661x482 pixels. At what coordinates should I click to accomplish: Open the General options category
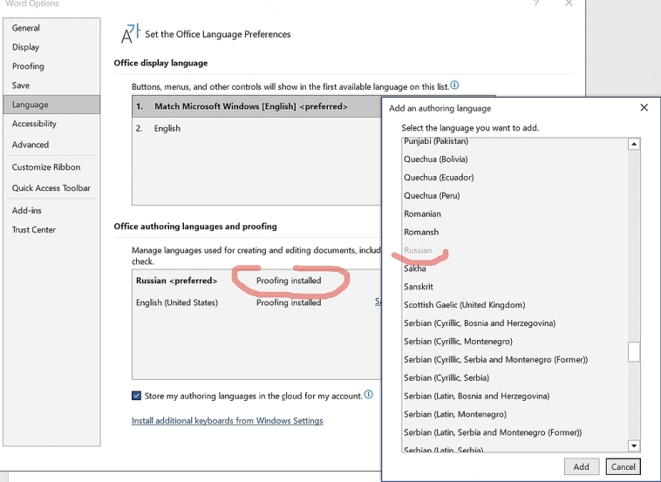[x=26, y=28]
